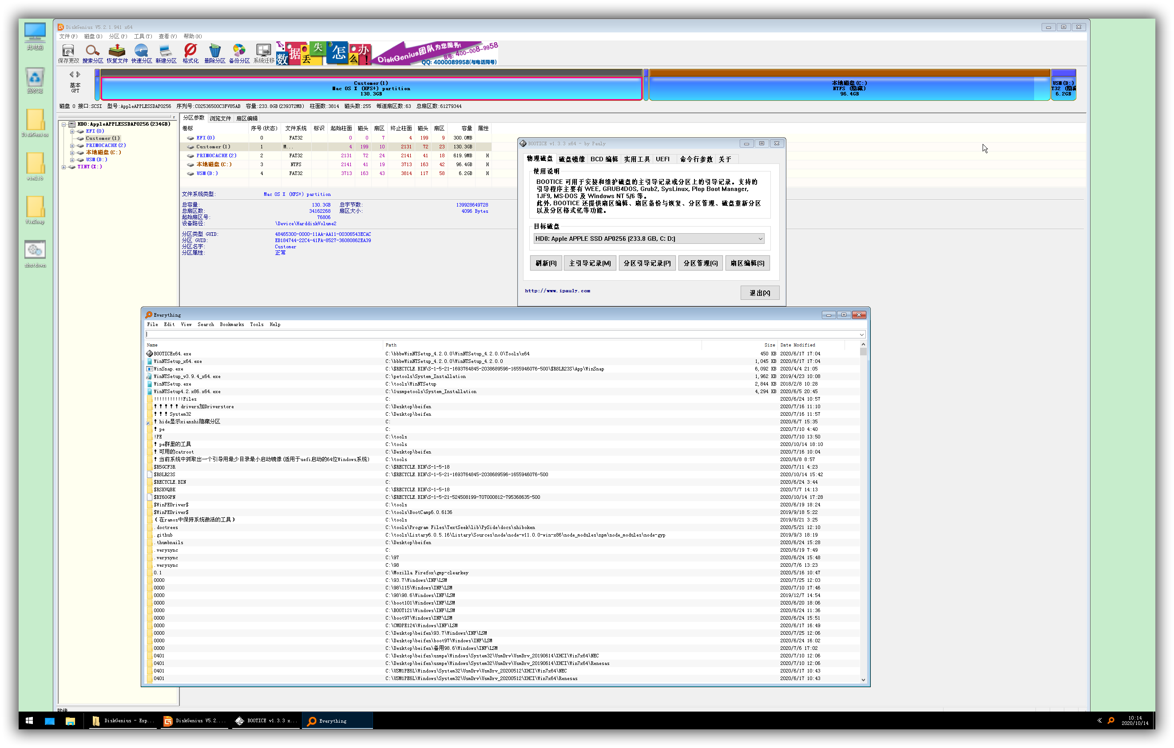The width and height of the screenshot is (1174, 748).
Task: Open File Explorer from the taskbar
Action: click(70, 721)
